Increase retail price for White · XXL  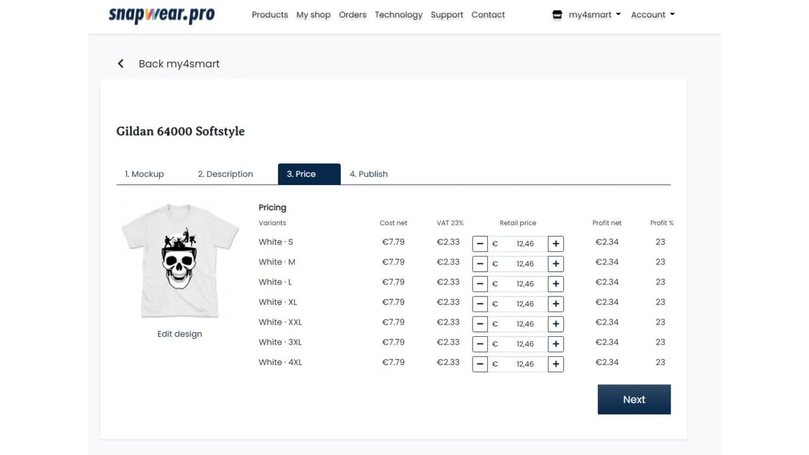pos(556,324)
